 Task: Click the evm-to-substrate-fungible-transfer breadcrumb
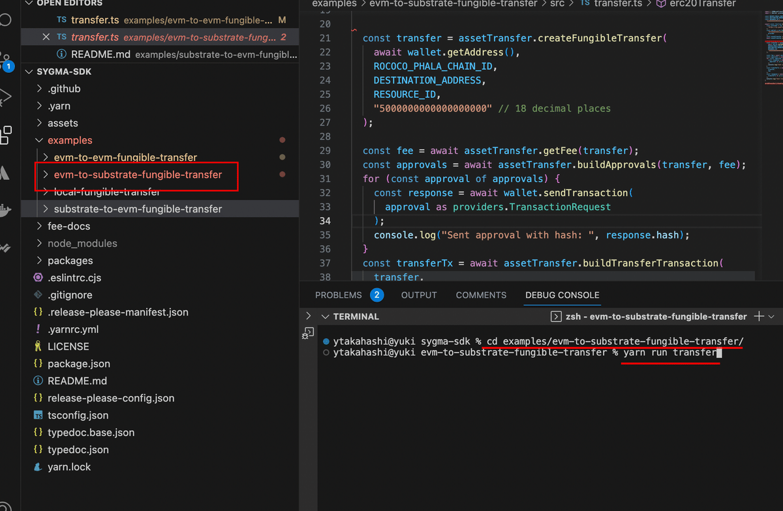point(453,3)
